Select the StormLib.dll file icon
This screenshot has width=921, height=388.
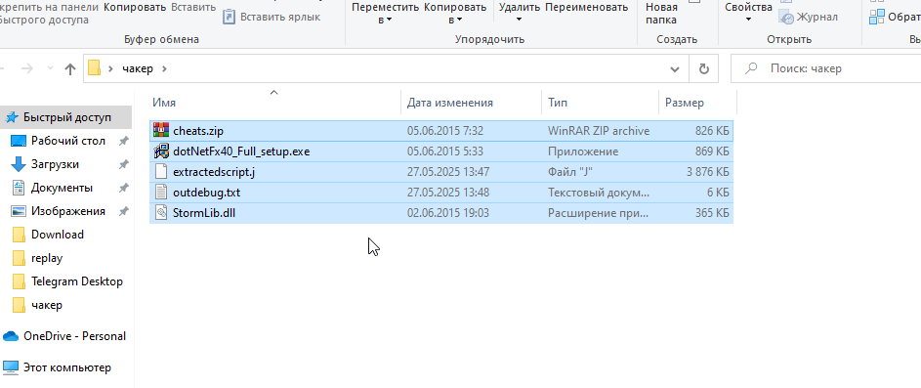pyautogui.click(x=161, y=212)
